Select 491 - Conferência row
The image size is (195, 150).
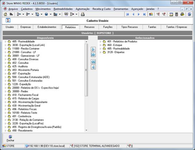click(22, 116)
